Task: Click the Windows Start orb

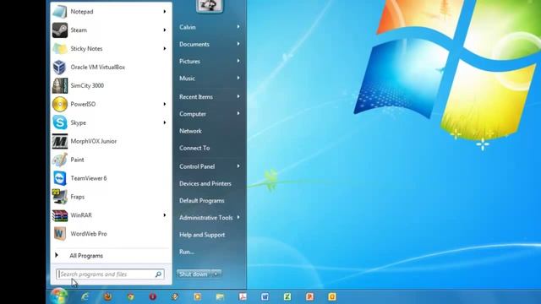Action: click(58, 296)
